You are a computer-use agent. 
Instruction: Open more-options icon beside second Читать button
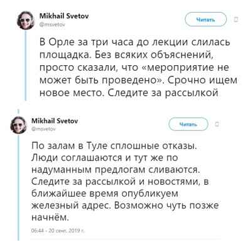coord(217,124)
